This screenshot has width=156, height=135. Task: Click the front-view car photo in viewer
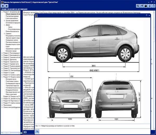70,99
